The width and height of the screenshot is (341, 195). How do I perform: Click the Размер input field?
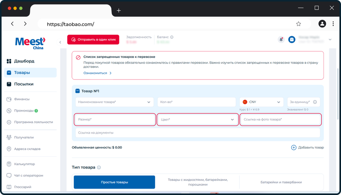115,120
